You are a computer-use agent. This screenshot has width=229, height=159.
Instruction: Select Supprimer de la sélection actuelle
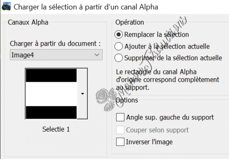coord(118,58)
